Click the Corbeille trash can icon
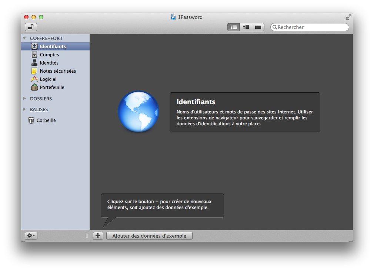Image resolution: width=374 pixels, height=271 pixels. pos(31,120)
